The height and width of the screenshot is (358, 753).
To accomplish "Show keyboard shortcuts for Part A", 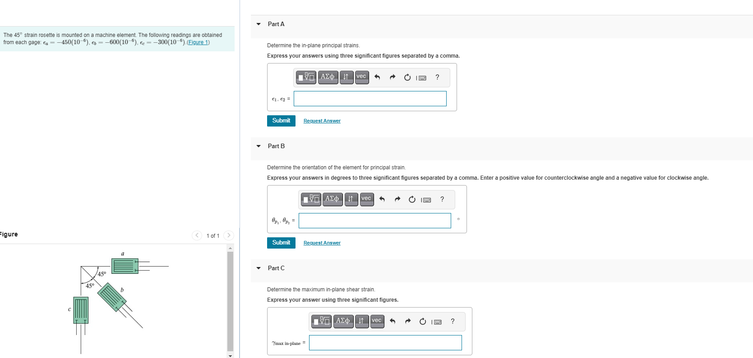I will point(421,78).
